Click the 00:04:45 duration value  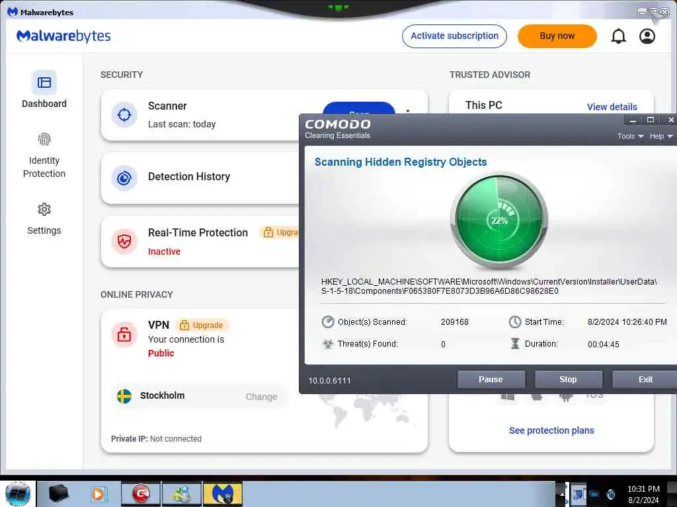pyautogui.click(x=603, y=345)
